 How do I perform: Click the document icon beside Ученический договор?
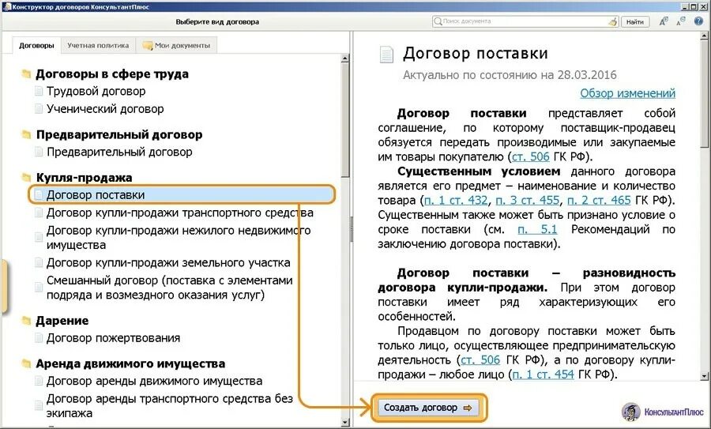click(39, 109)
